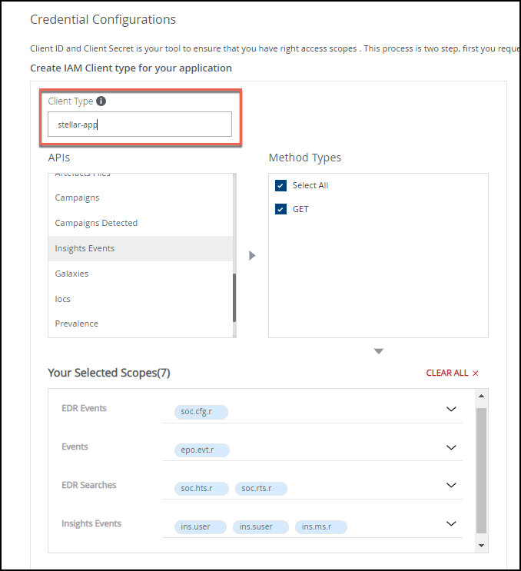Expand the EDR Searches scope chevron
Image resolution: width=521 pixels, height=571 pixels.
(451, 486)
